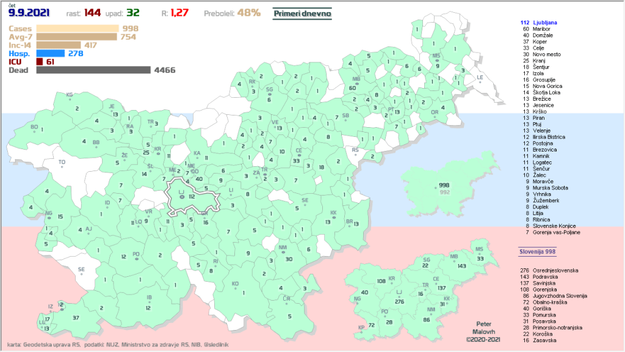
Task: Click the blue Hosp. bar
Action: [x=51, y=53]
